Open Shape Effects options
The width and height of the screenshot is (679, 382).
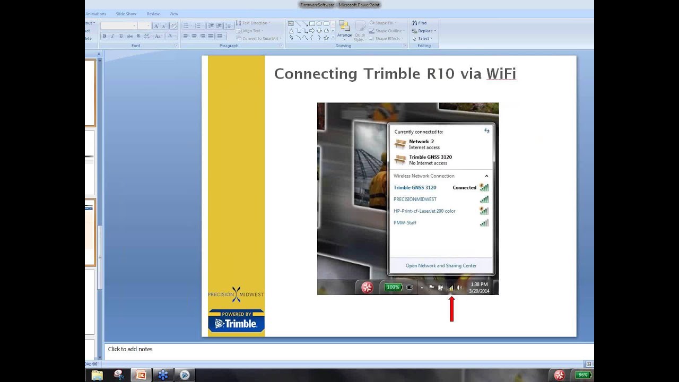tap(386, 39)
